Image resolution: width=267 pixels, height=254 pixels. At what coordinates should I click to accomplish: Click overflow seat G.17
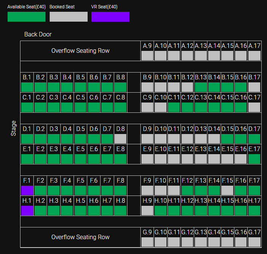254,242
